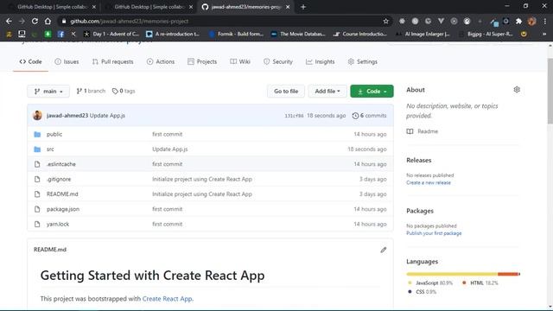Open the Readme link in About

[x=423, y=131]
